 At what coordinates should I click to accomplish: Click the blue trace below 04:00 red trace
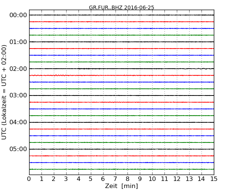point(121,136)
